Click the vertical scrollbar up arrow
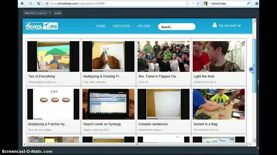The height and width of the screenshot is (155, 277). click(254, 20)
